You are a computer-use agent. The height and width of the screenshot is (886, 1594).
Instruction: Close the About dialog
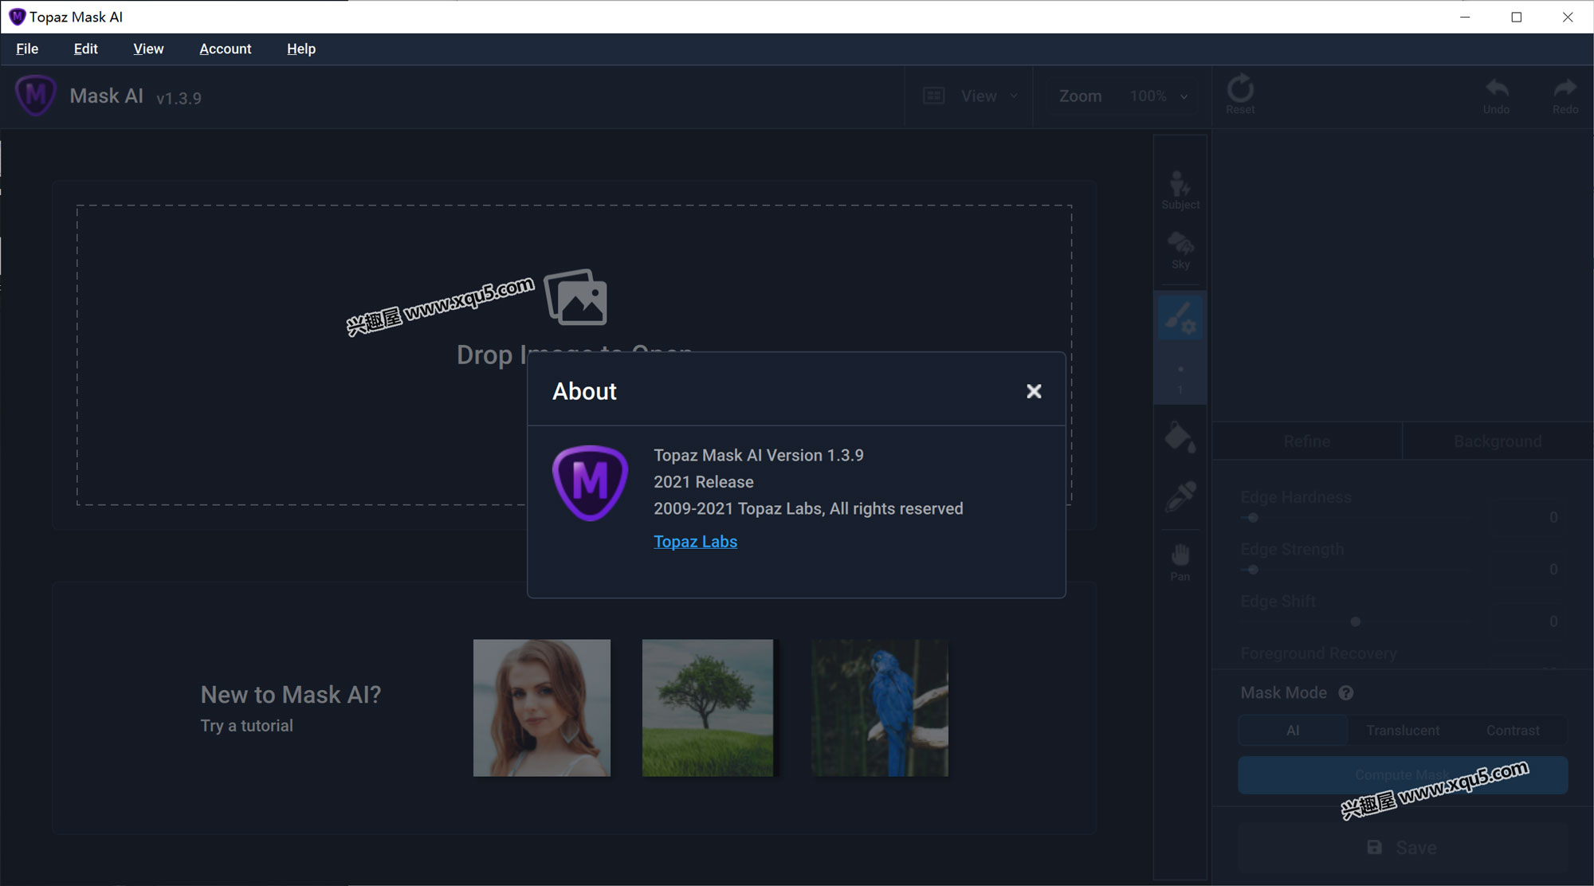click(x=1034, y=391)
